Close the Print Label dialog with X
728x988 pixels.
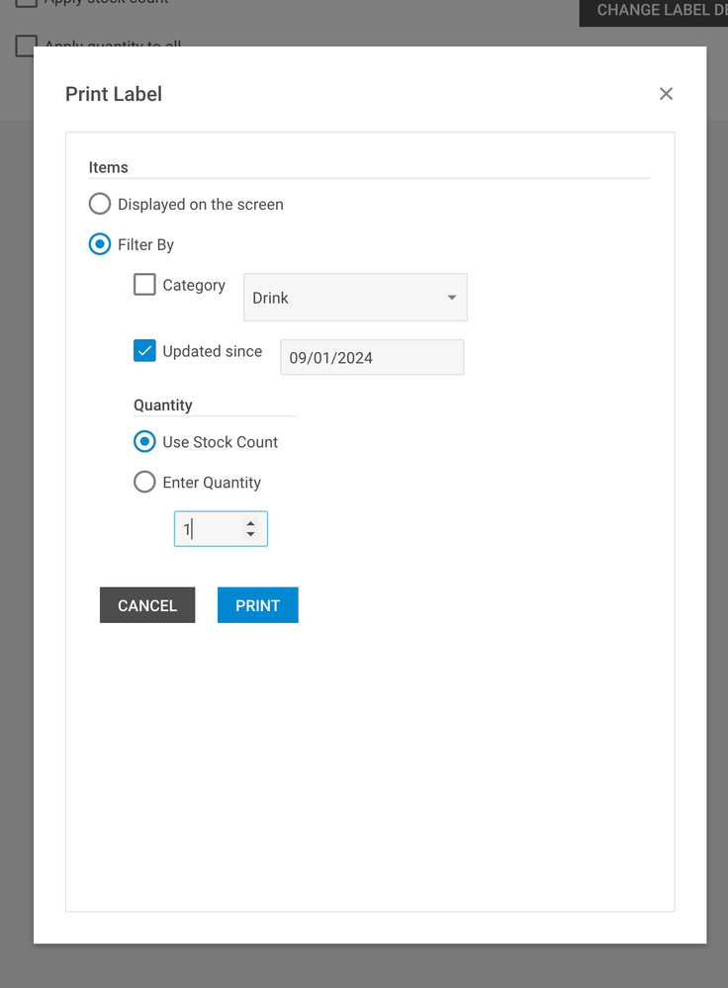tap(666, 94)
